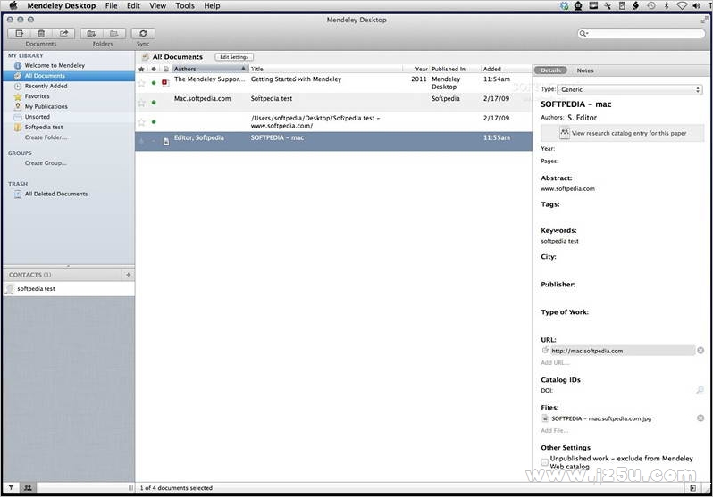Open attached SOFTPEDIA - mac.softpedia.com.jpg file
This screenshot has height=497, width=713.
click(x=601, y=418)
